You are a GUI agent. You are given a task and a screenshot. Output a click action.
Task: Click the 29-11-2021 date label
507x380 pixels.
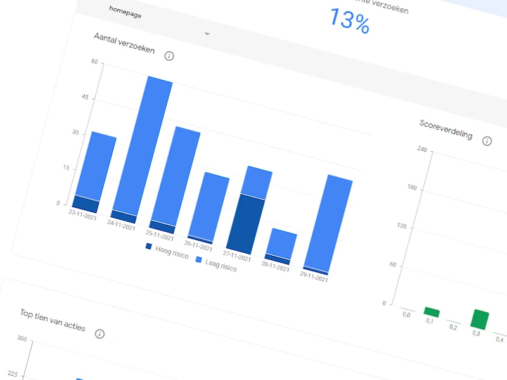click(x=314, y=277)
